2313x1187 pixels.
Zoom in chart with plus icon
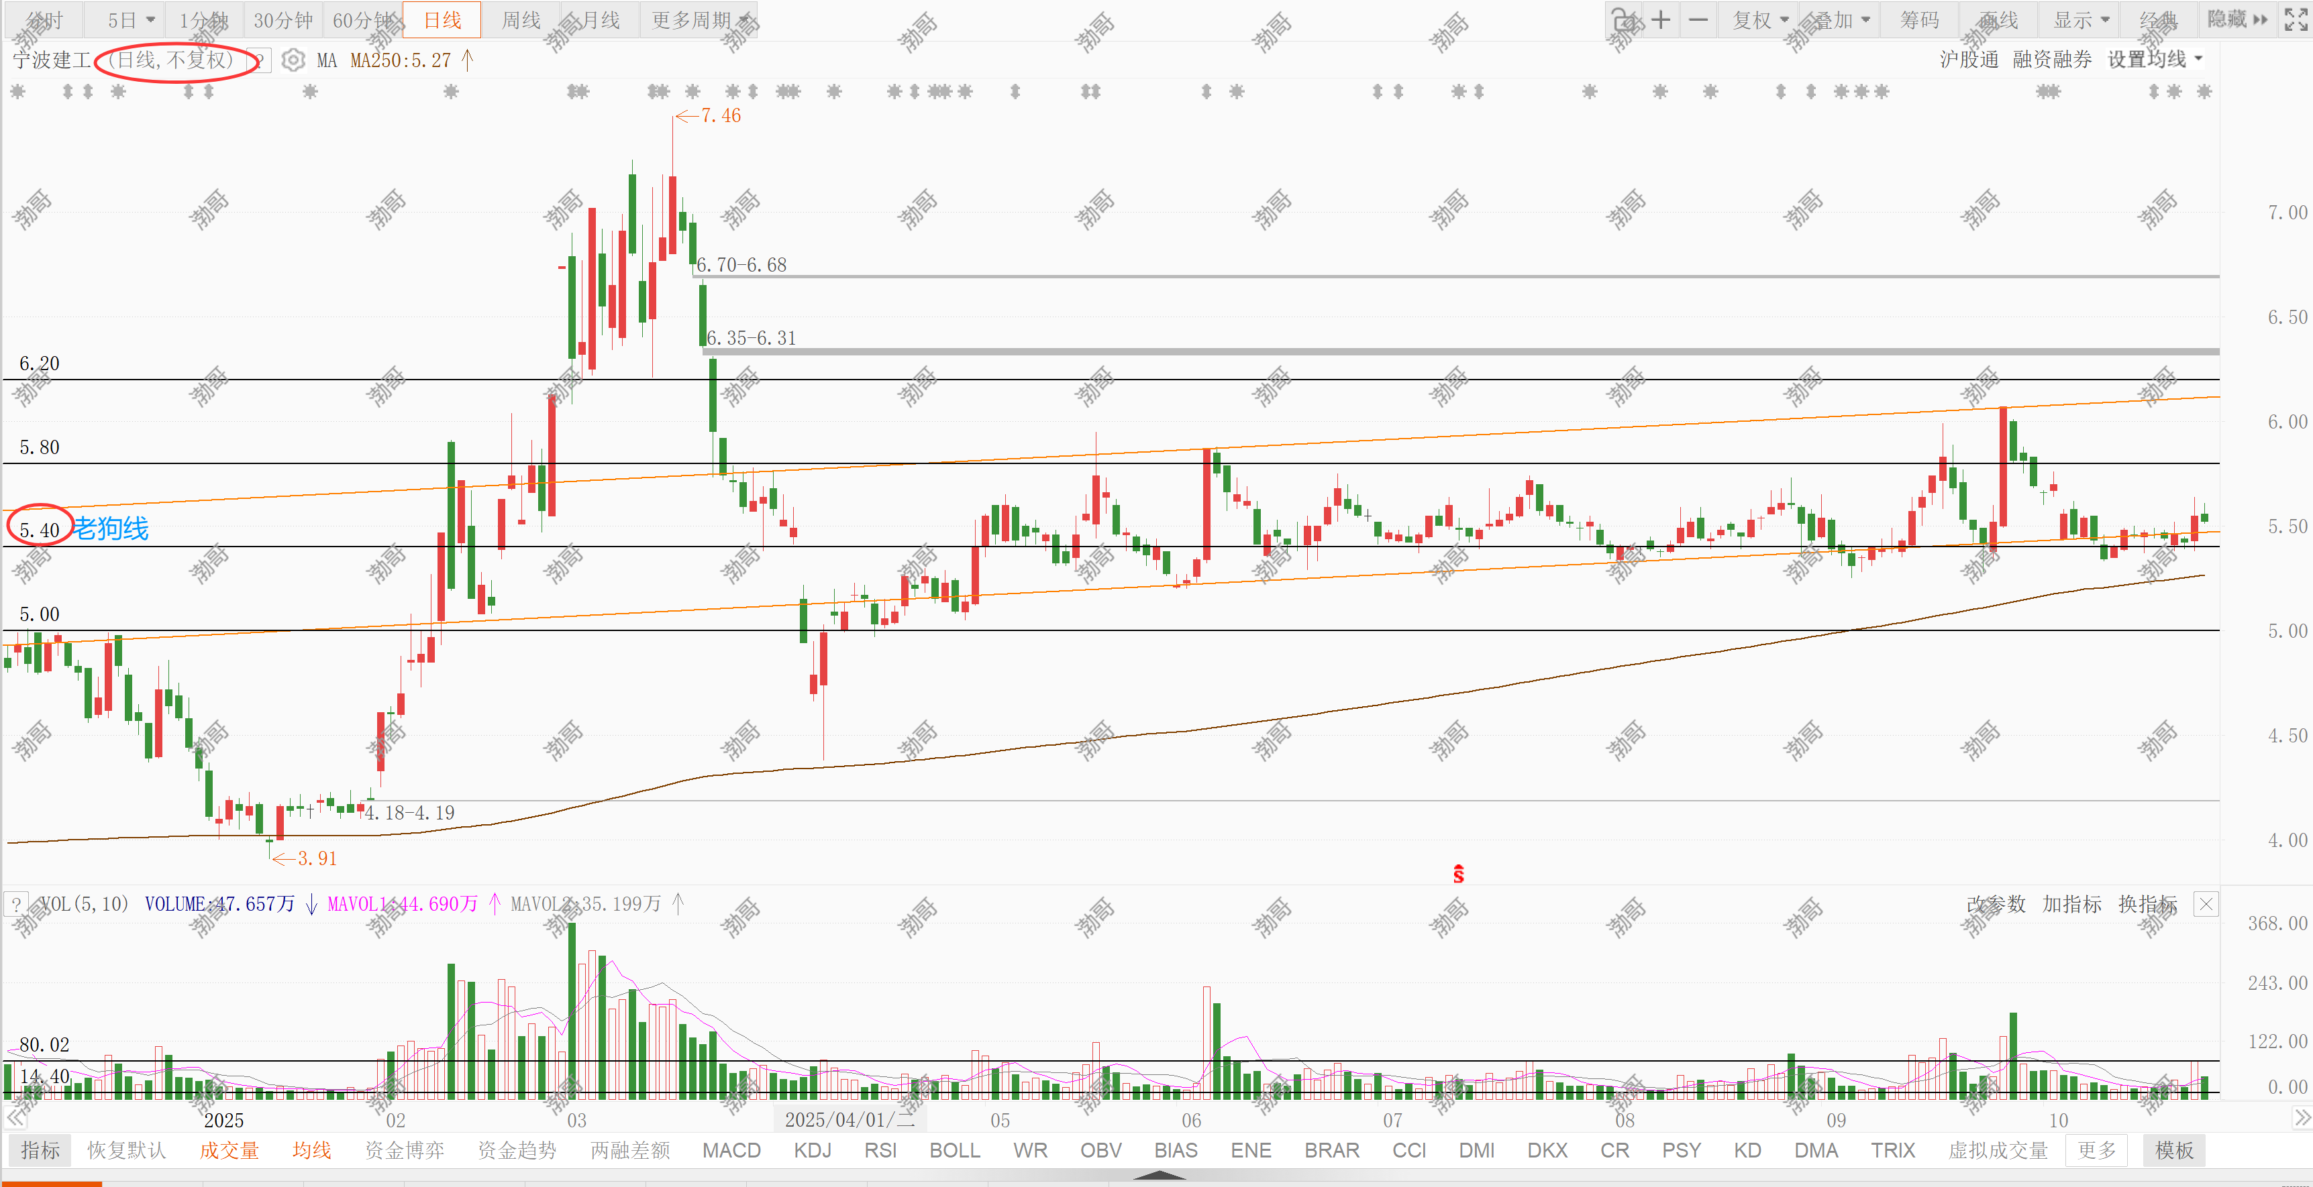point(1661,19)
